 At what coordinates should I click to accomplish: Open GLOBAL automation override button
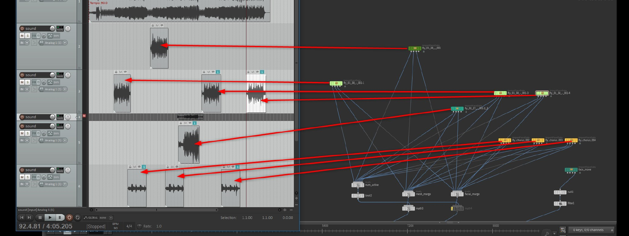(91, 218)
